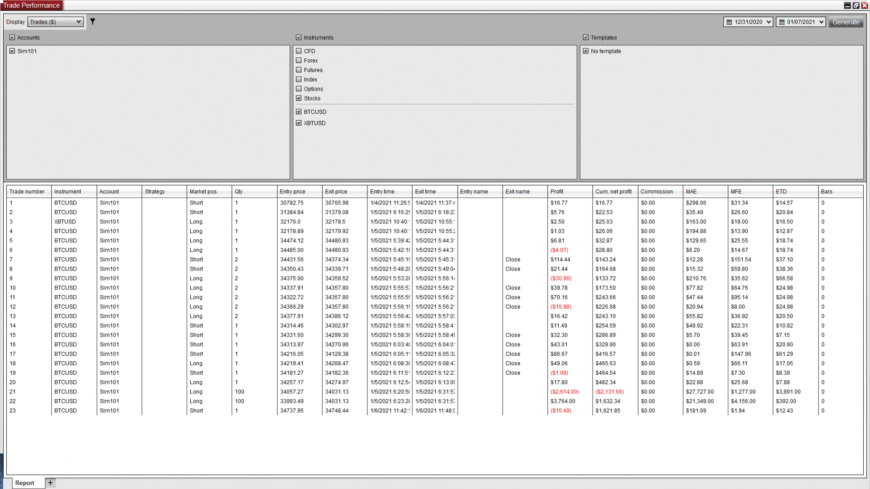Screen dimensions: 870x489
Task: Toggle the Accounts header checkbox
Action: pos(12,38)
